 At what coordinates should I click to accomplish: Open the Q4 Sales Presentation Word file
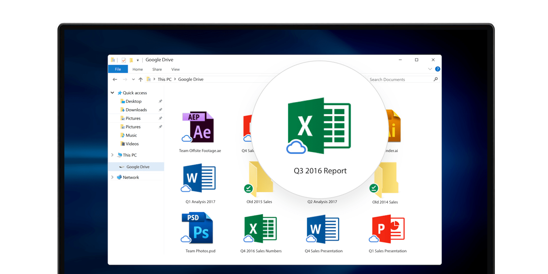coord(323,229)
